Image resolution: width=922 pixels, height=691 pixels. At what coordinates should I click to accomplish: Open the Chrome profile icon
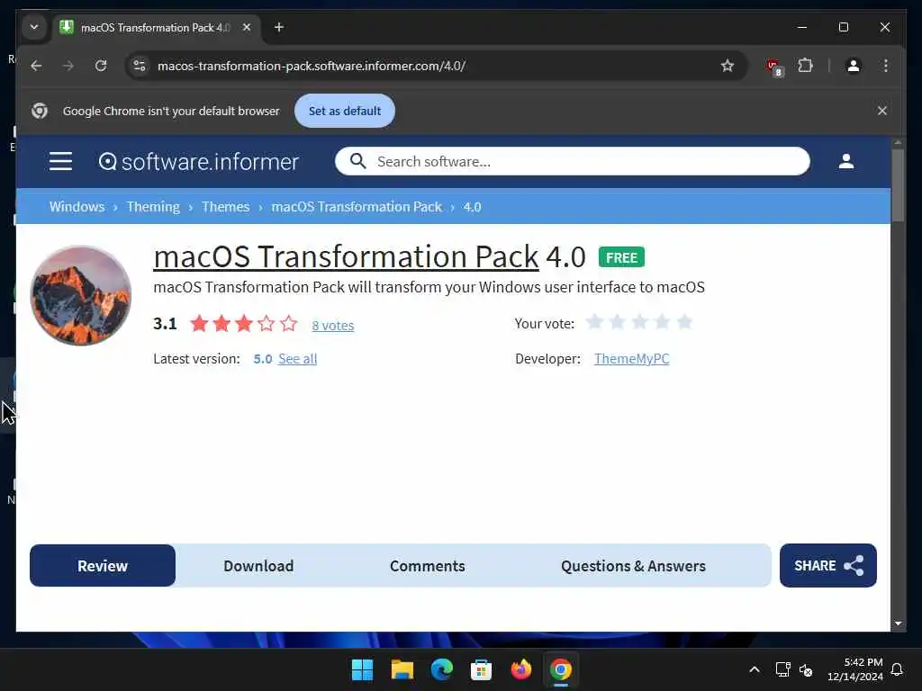click(854, 66)
